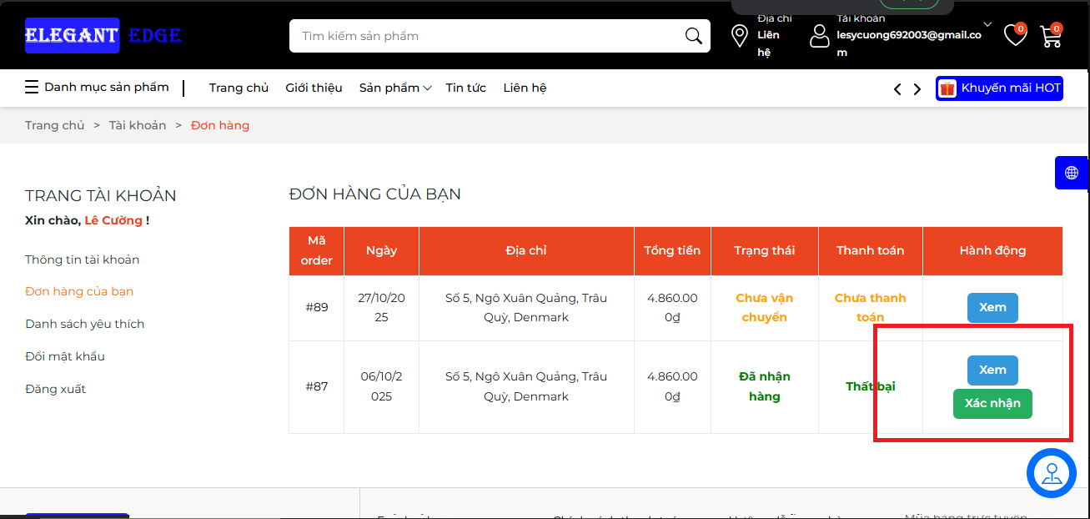The width and height of the screenshot is (1090, 519).
Task: Click the Elegant Edge logo
Action: tap(103, 36)
